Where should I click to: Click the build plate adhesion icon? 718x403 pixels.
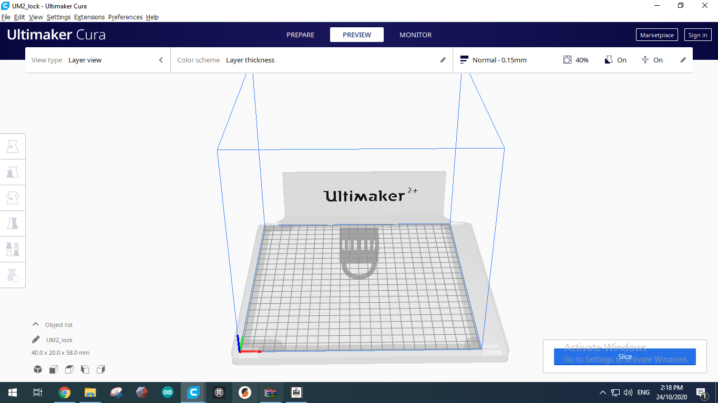645,60
